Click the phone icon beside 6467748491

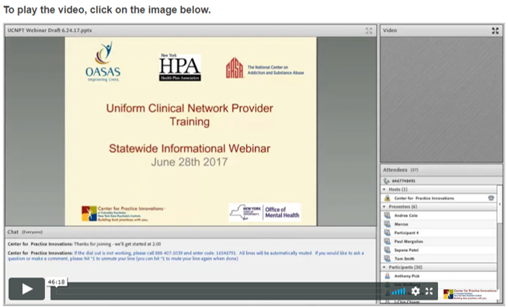point(386,181)
